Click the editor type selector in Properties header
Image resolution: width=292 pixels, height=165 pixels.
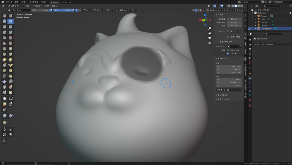tap(251, 34)
